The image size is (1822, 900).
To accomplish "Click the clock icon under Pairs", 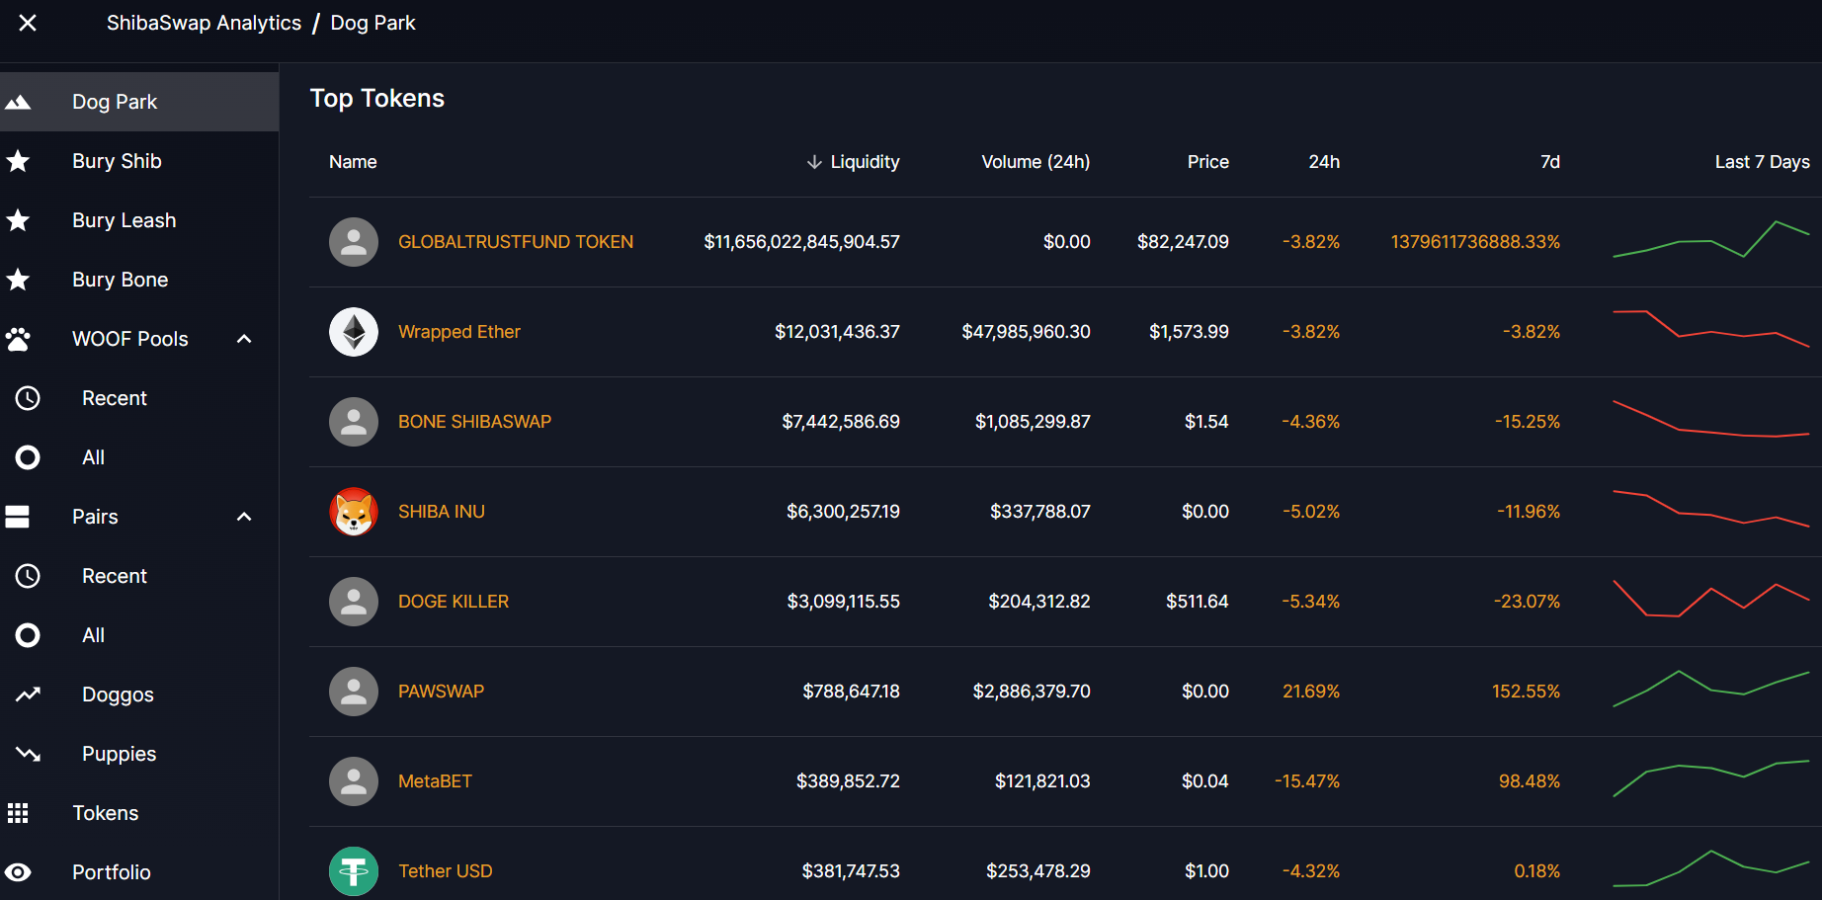I will [x=28, y=576].
